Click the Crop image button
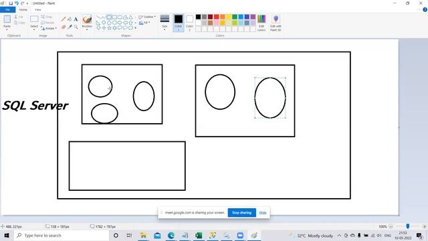The width and height of the screenshot is (428, 241). point(46,17)
